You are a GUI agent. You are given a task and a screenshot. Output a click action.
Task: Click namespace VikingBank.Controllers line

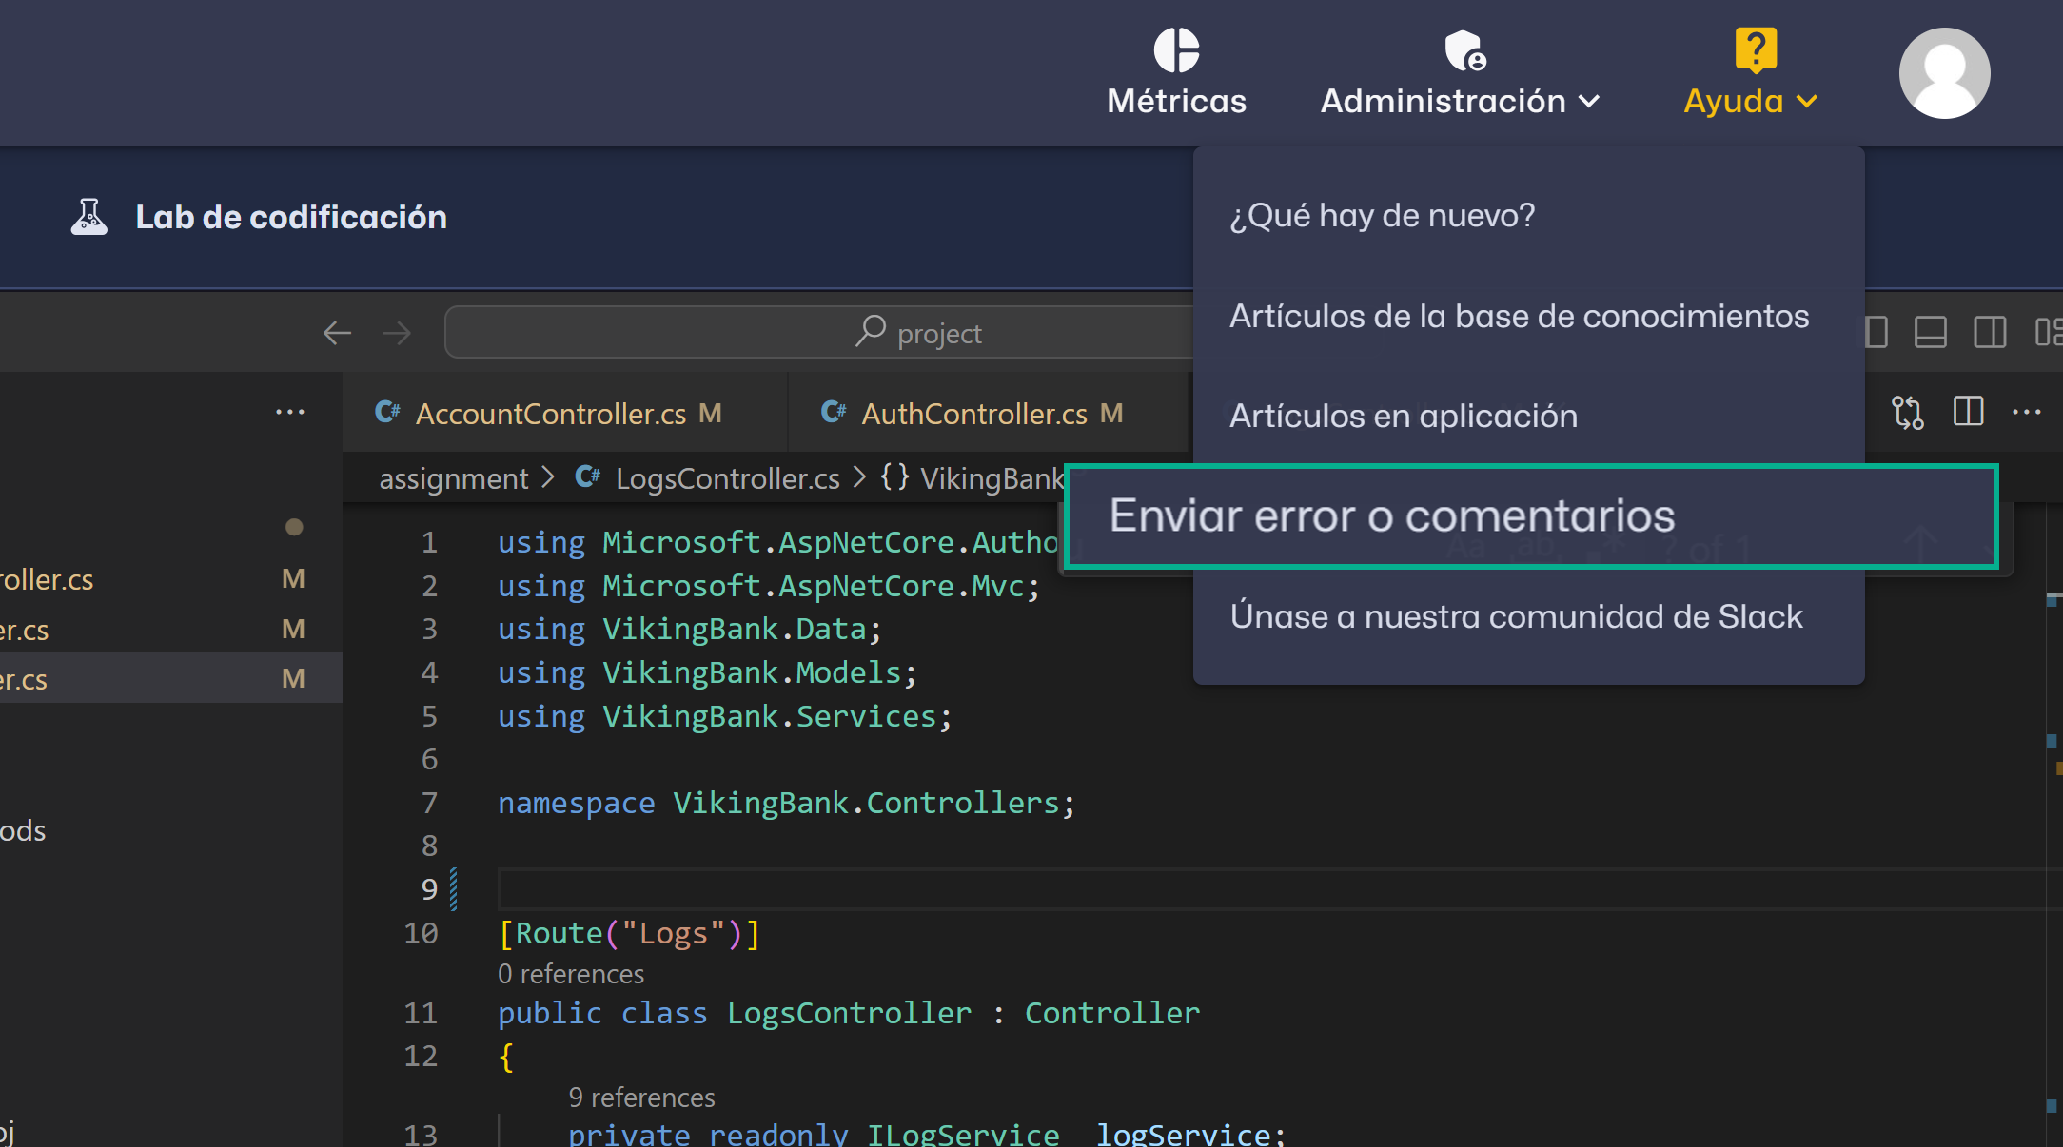point(786,803)
